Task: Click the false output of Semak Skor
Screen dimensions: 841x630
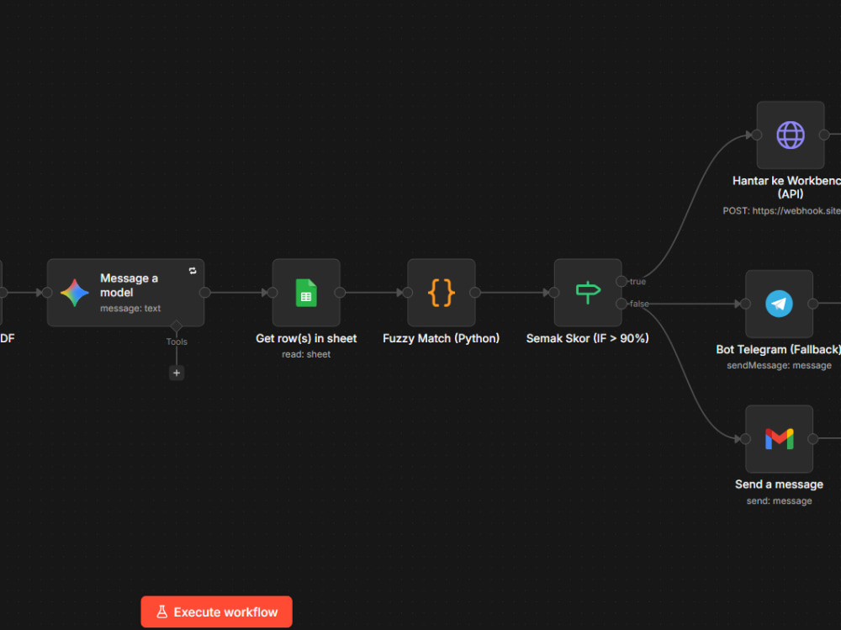Action: (x=621, y=304)
